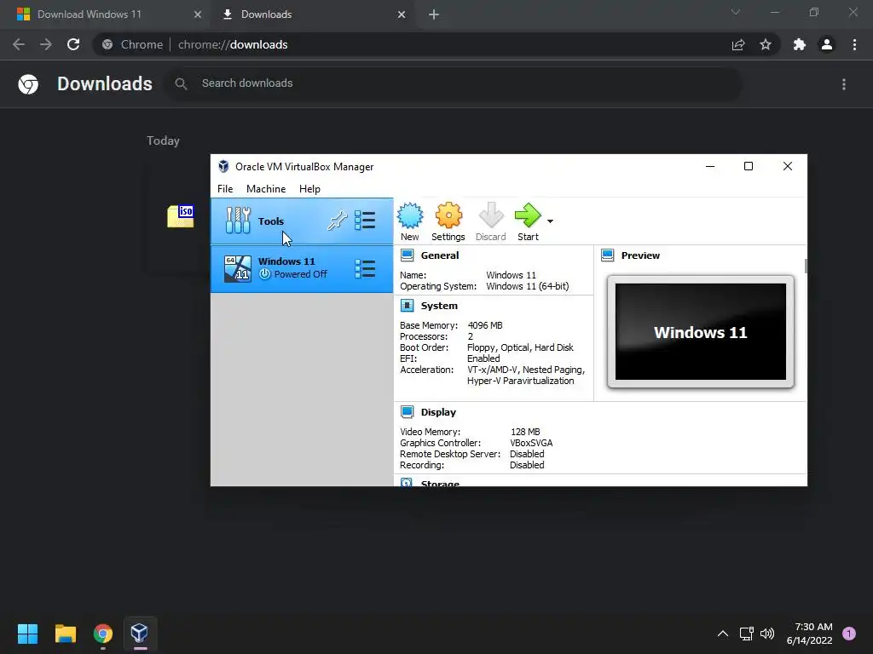Close the Download Windows 11 tab
The height and width of the screenshot is (654, 873).
click(x=197, y=14)
